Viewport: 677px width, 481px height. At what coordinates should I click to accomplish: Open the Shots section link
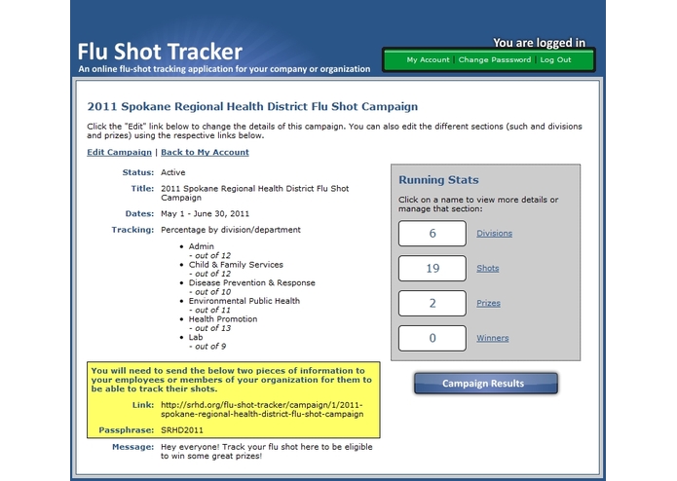coord(487,269)
